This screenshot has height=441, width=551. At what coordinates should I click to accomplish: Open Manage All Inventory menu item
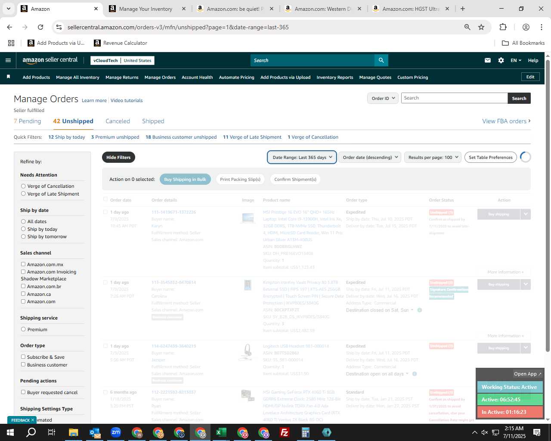(77, 77)
